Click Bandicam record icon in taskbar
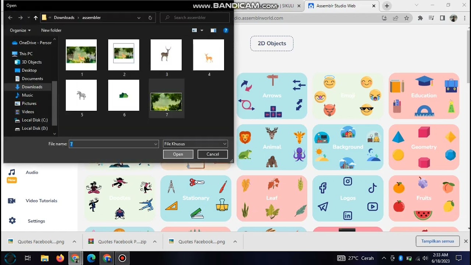The image size is (471, 265). (123, 258)
